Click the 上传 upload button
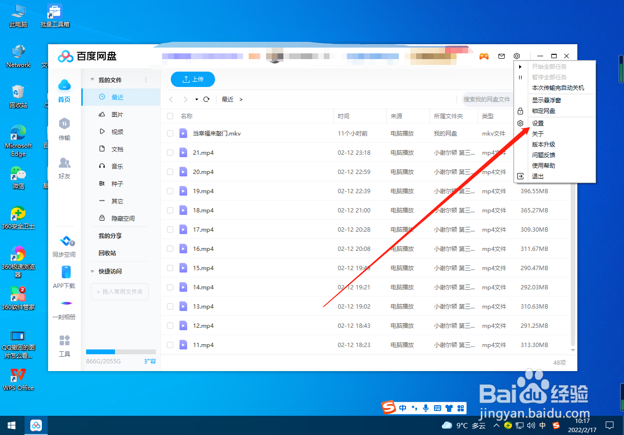This screenshot has width=624, height=435. [x=192, y=79]
